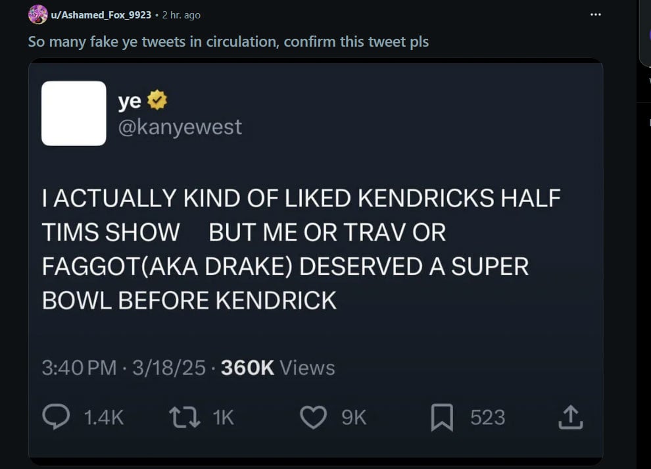Screen dimensions: 651x469
Task: Click the share upload icon on the tweet
Action: click(x=571, y=416)
